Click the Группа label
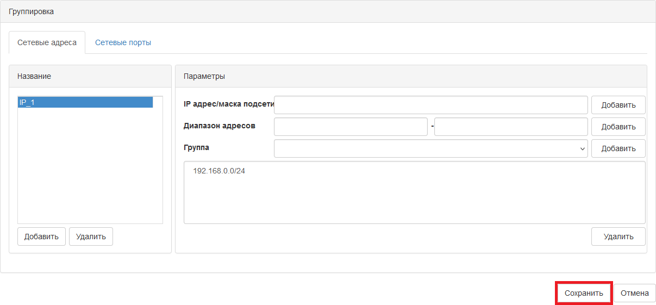 196,147
